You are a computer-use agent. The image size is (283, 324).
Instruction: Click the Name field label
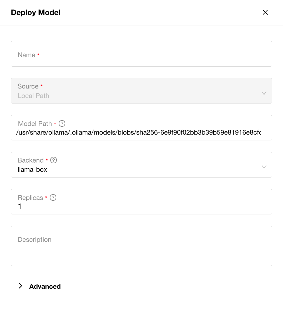tap(27, 55)
